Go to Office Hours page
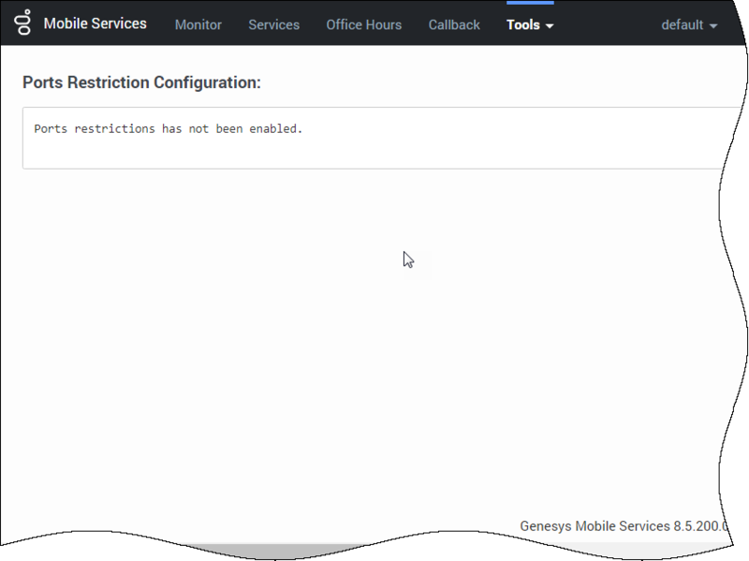 pyautogui.click(x=364, y=25)
